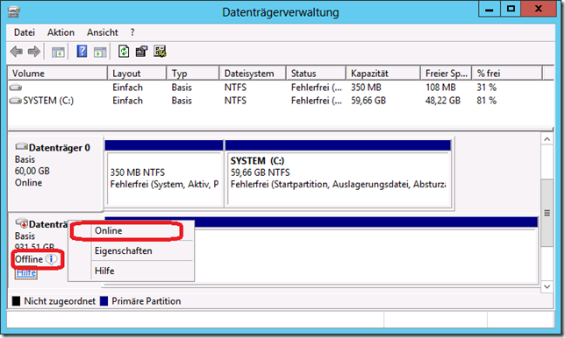Select the Datenträger 0 disk icon

tap(22, 147)
